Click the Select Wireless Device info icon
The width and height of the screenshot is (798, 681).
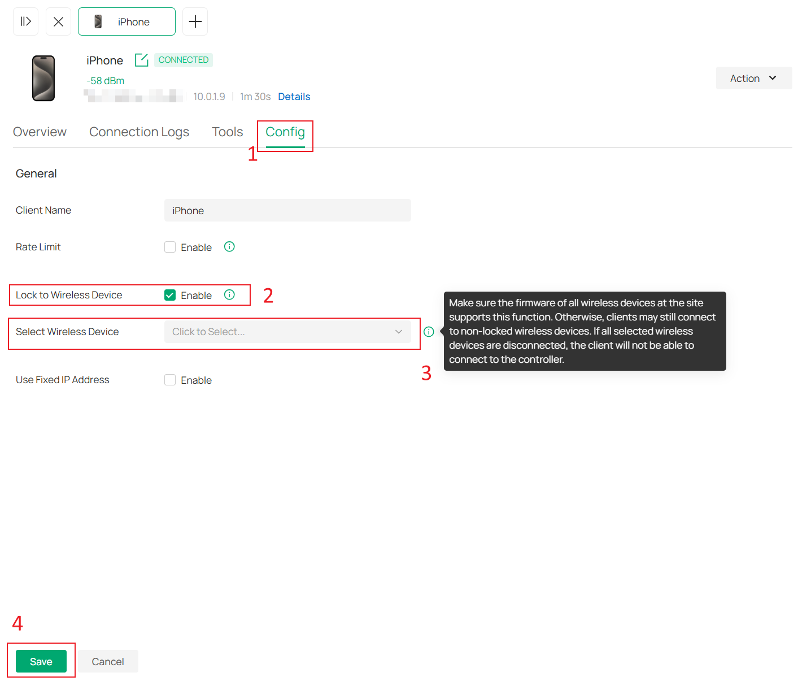tap(429, 332)
